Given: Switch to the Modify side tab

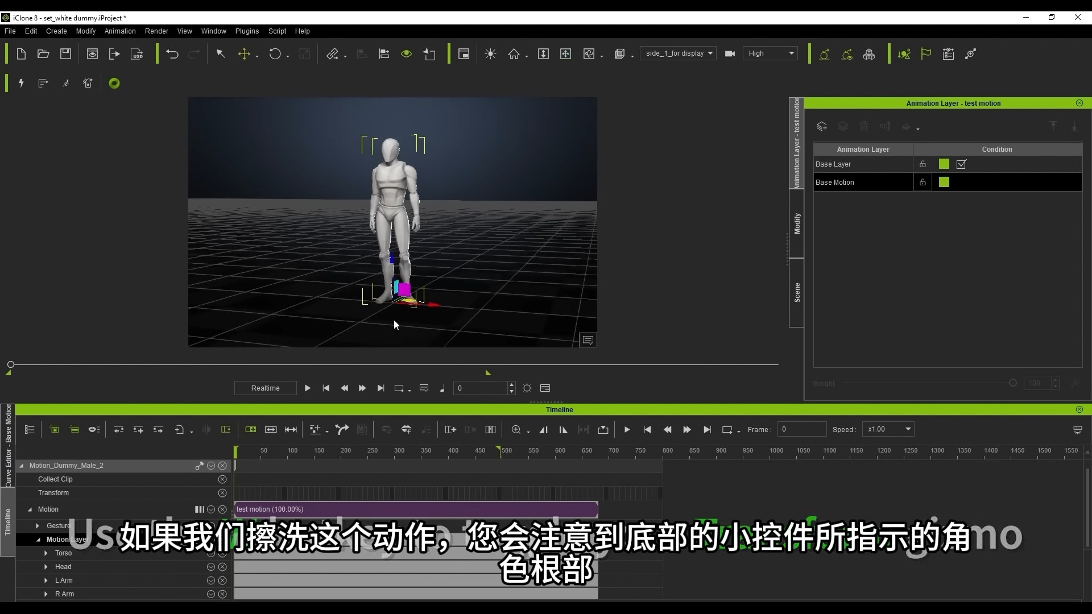Looking at the screenshot, I should pyautogui.click(x=797, y=223).
